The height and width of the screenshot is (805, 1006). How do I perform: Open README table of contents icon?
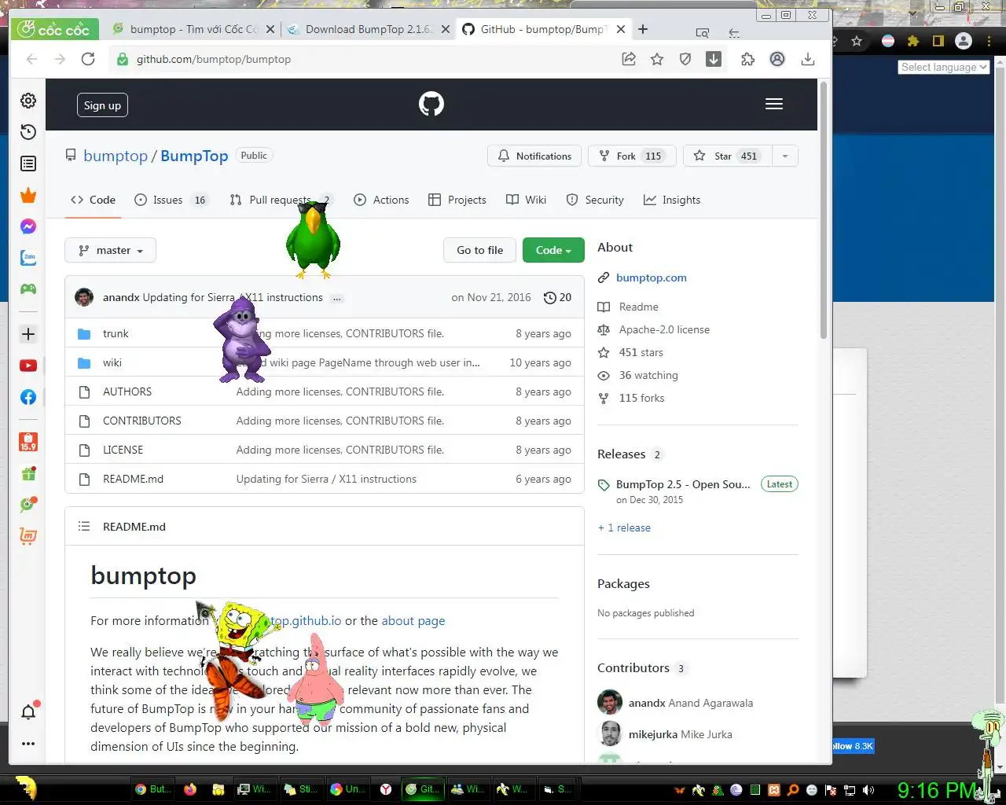tap(84, 527)
